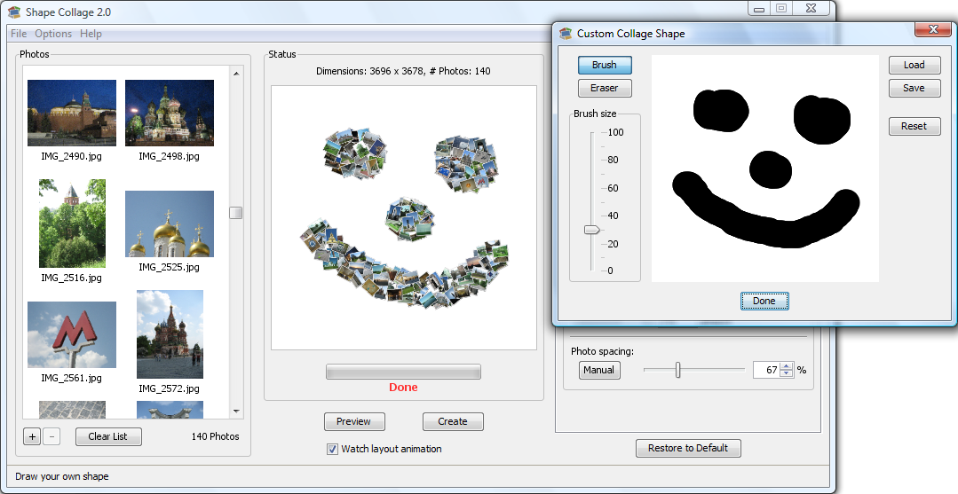Click the plus icon to add photos
Screen dimensions: 958x494
tap(32, 436)
